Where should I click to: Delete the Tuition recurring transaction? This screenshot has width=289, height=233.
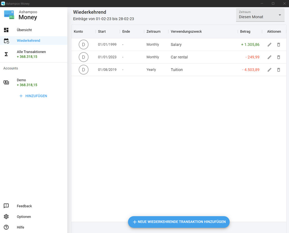279,70
